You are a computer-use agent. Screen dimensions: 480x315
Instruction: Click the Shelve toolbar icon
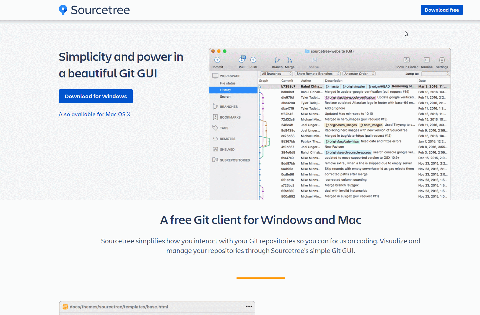click(313, 60)
